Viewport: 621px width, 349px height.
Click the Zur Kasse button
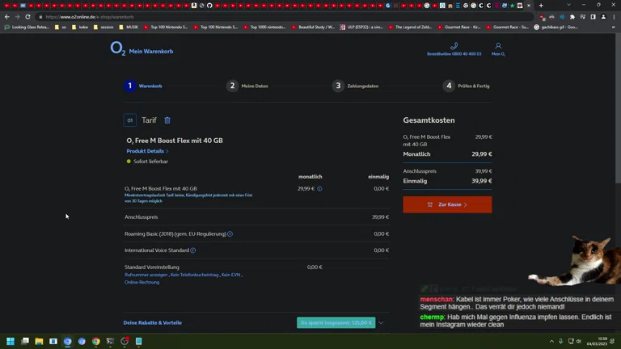tap(447, 204)
